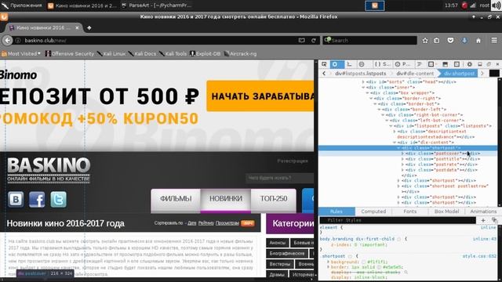Open a new Firefox tab with plus

[89, 28]
